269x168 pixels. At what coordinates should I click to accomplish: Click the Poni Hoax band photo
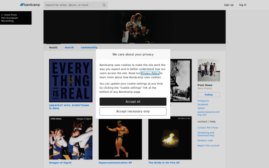[x=209, y=70]
